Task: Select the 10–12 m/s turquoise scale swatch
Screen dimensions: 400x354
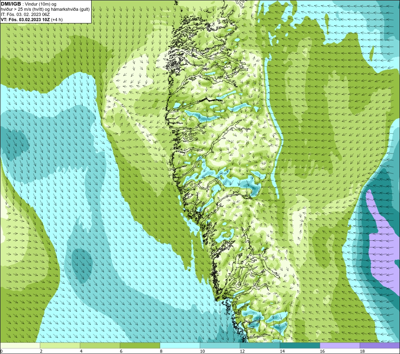Action: click(220, 345)
